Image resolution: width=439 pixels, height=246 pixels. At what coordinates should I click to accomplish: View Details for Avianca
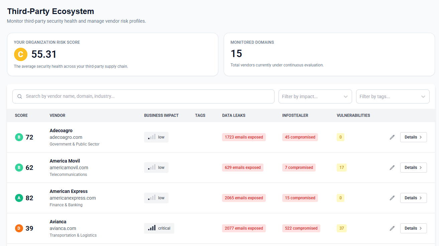[413, 228]
